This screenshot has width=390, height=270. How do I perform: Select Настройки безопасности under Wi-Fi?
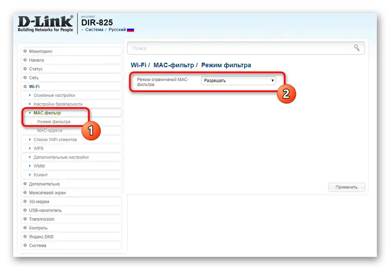pyautogui.click(x=71, y=104)
